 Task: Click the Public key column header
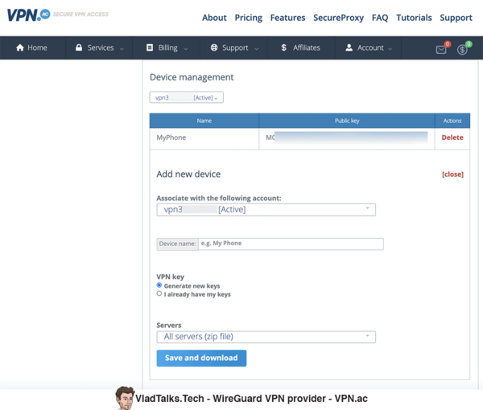pyautogui.click(x=347, y=121)
